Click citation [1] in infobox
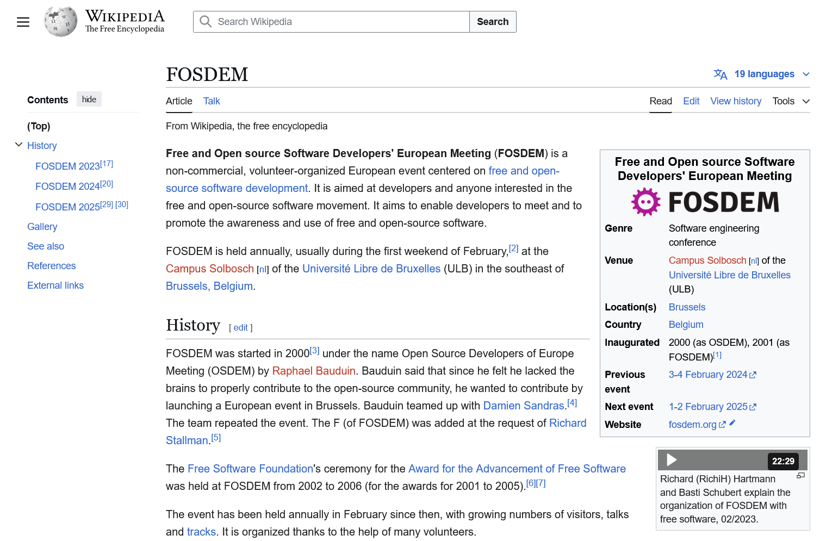This screenshot has height=541, width=820. coord(717,355)
